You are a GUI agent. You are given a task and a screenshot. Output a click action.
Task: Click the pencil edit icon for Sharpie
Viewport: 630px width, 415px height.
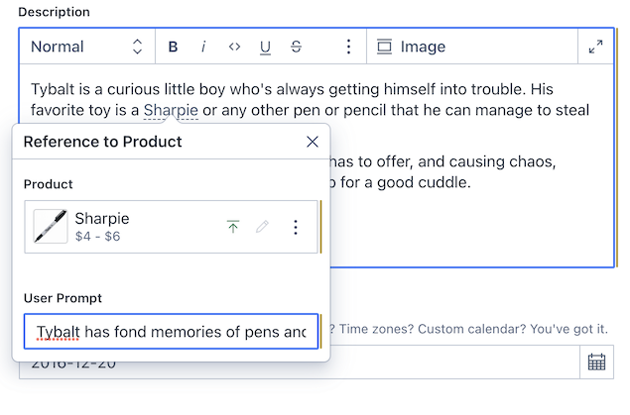click(x=263, y=227)
